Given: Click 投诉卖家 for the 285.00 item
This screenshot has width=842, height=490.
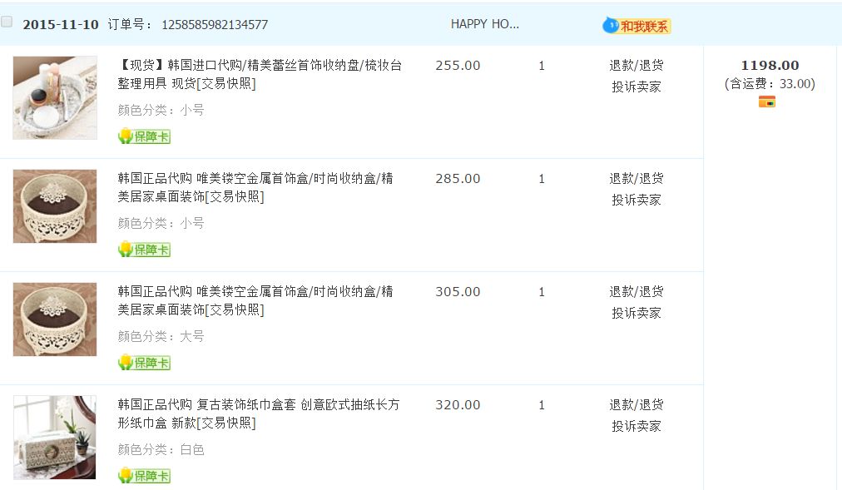Looking at the screenshot, I should pos(636,200).
